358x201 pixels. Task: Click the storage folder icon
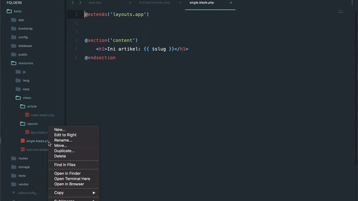[x=13, y=167]
